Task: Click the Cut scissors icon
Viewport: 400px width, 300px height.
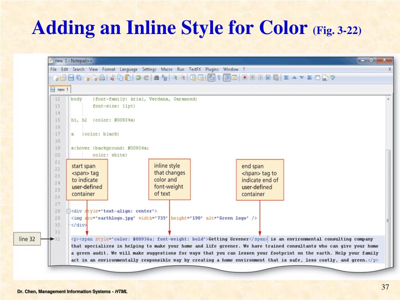Action: click(x=112, y=77)
